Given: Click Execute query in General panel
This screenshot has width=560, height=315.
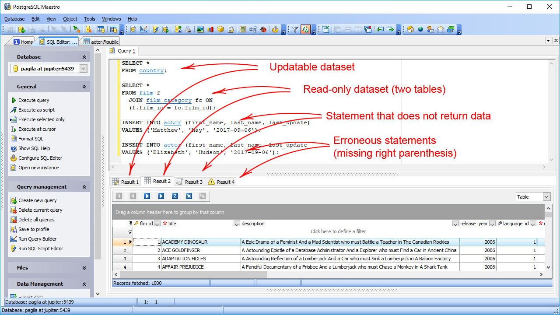Looking at the screenshot, I should pyautogui.click(x=34, y=100).
